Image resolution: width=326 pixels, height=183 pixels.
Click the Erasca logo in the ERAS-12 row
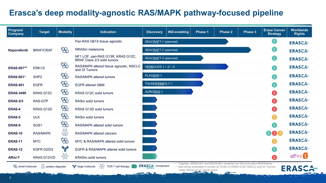pyautogui.click(x=299, y=148)
